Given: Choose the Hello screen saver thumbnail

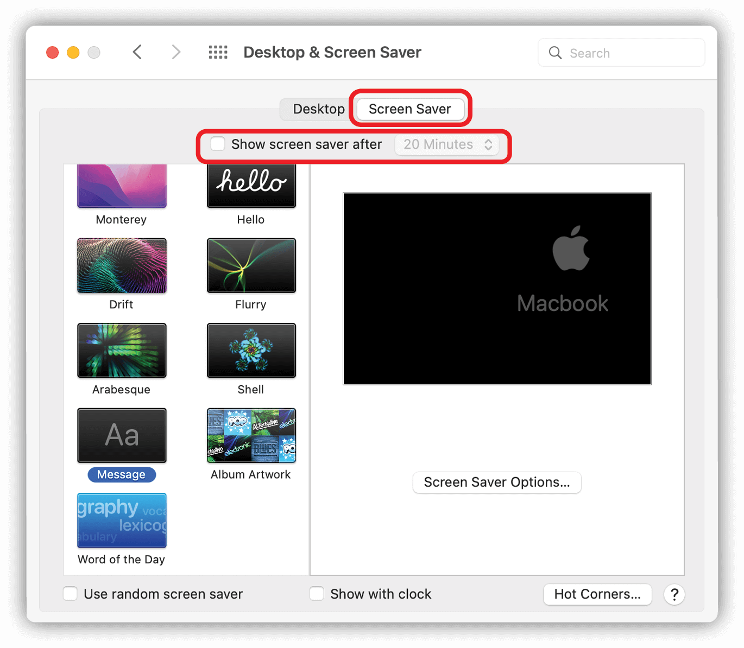Looking at the screenshot, I should coord(251,186).
